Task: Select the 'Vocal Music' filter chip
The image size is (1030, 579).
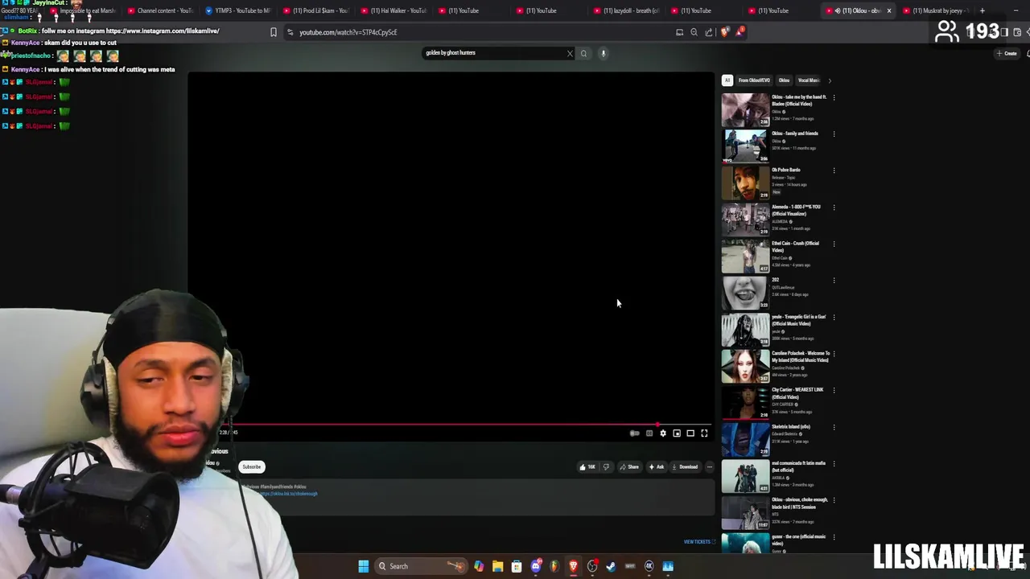Action: (808, 80)
